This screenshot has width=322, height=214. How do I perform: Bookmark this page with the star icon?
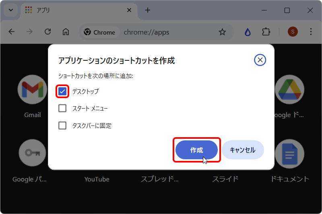click(222, 32)
